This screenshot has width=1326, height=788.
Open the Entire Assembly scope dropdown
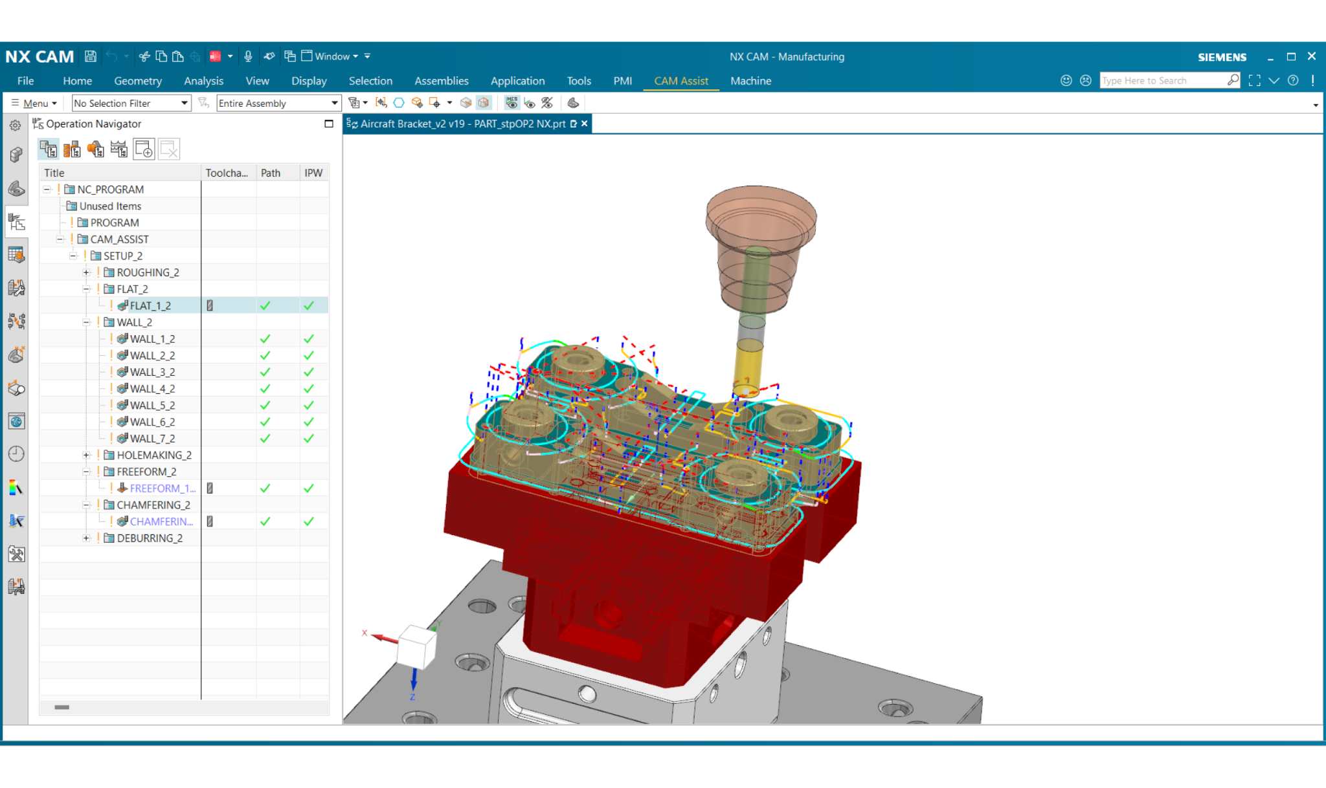click(278, 103)
